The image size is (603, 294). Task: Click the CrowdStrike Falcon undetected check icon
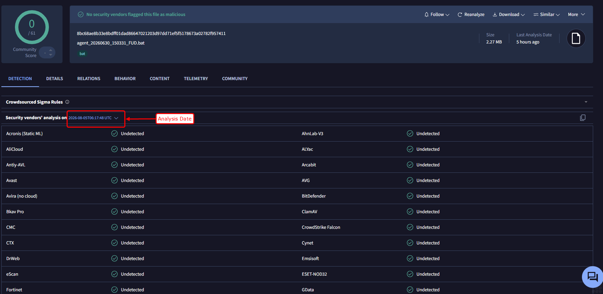(410, 227)
